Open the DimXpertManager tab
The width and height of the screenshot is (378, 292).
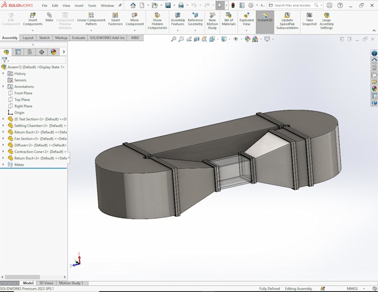(x=42, y=52)
